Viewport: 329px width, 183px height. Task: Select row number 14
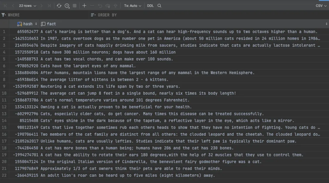pyautogui.click(x=4, y=121)
